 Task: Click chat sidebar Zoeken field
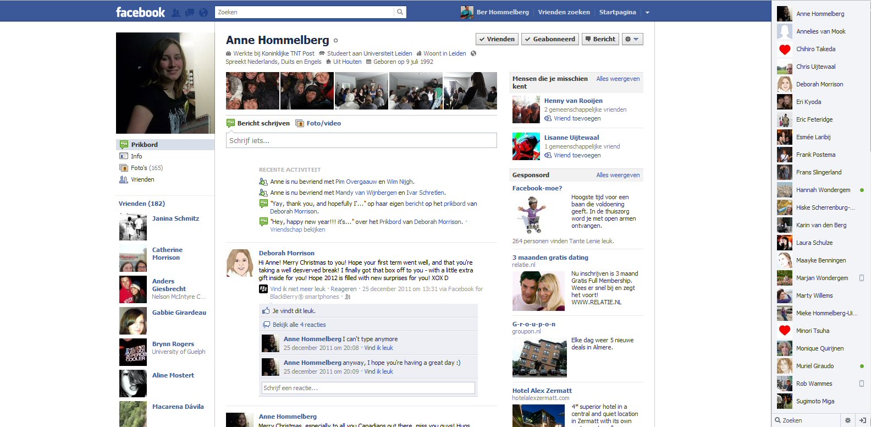[807, 420]
